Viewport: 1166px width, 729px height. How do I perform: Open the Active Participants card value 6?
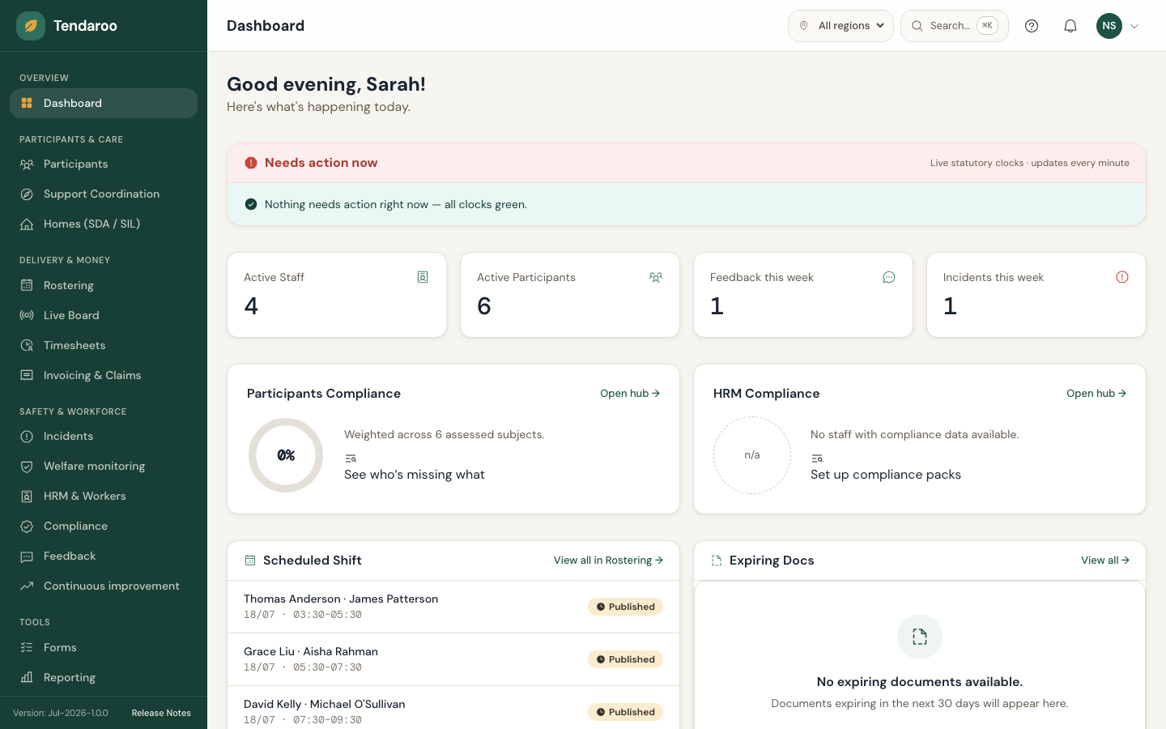484,306
